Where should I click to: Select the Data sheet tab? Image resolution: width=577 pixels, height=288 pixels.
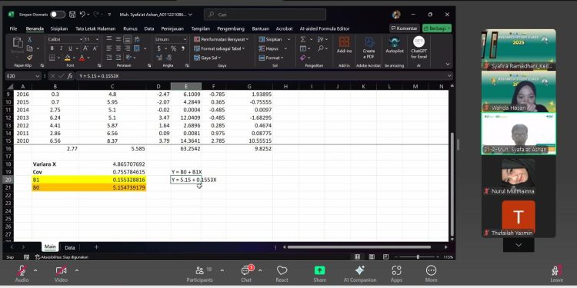click(69, 247)
